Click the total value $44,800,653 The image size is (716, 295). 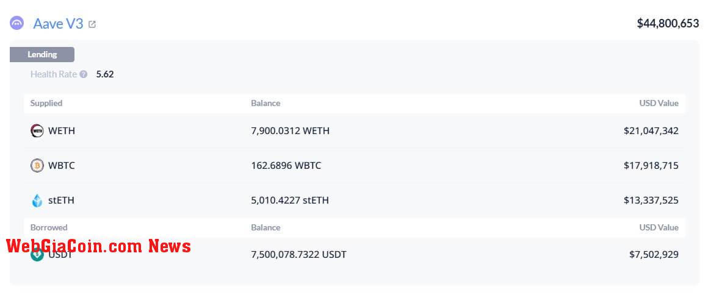point(668,23)
